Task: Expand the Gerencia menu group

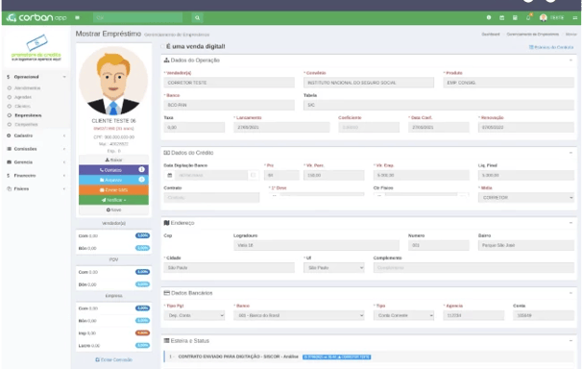Action: (x=36, y=162)
